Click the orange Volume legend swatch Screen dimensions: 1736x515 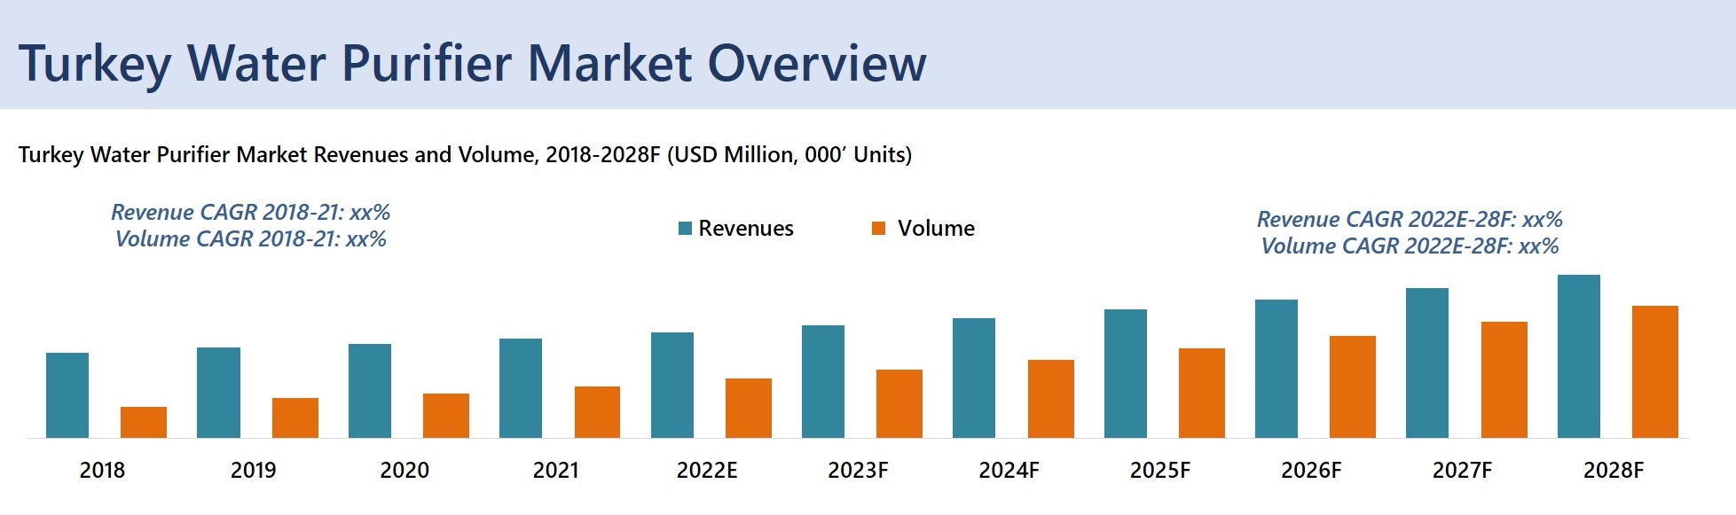pos(878,229)
